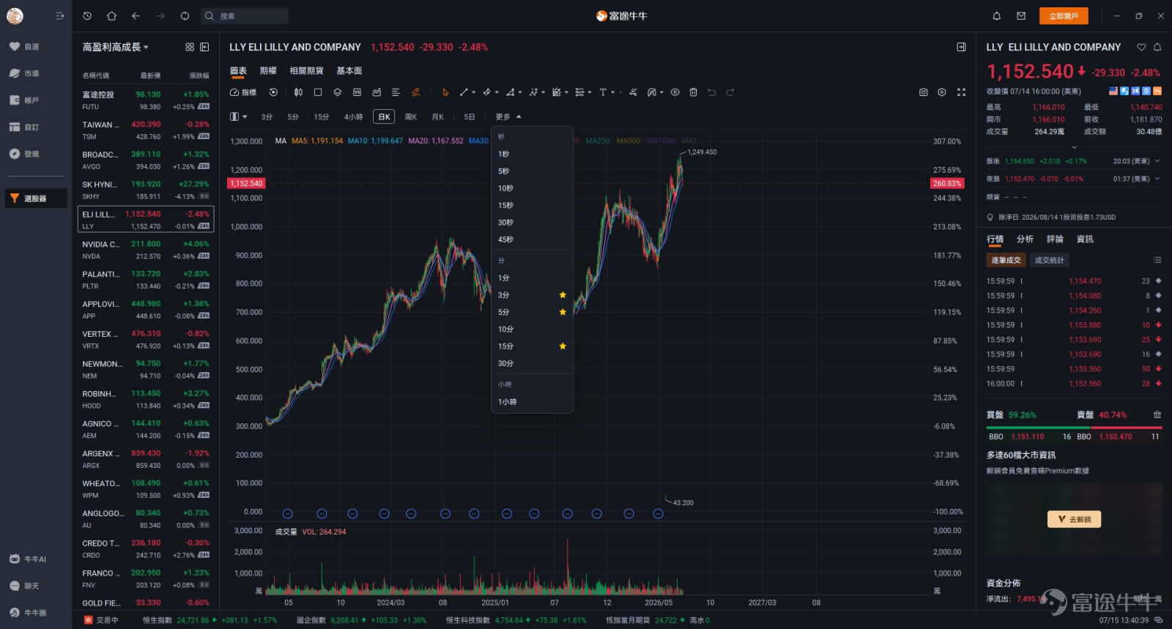
Task: Switch to 逐筆成交 tick-by-tick view
Action: coord(1006,260)
